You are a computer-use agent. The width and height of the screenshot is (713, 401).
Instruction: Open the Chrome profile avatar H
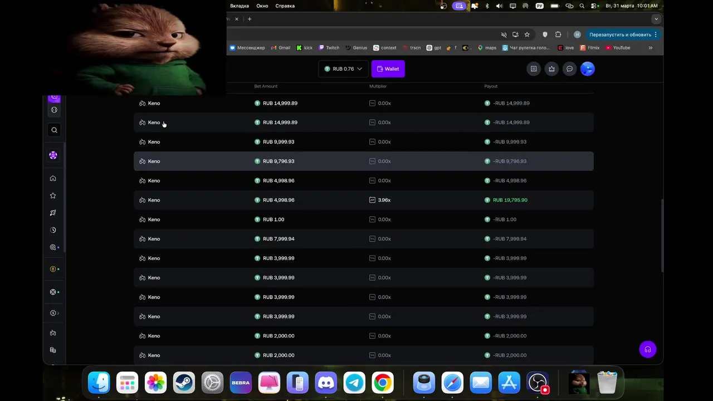(577, 35)
